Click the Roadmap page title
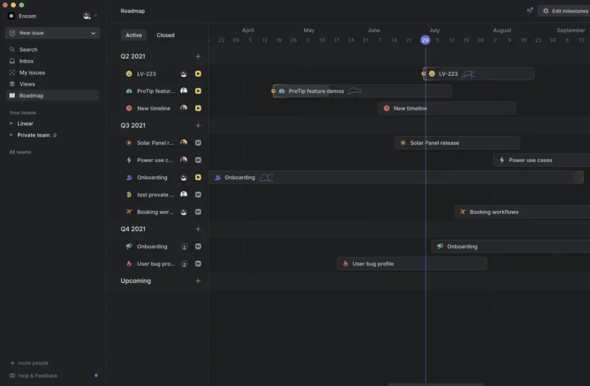The width and height of the screenshot is (590, 386). 133,11
